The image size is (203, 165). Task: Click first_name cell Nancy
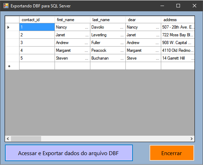[72, 27]
